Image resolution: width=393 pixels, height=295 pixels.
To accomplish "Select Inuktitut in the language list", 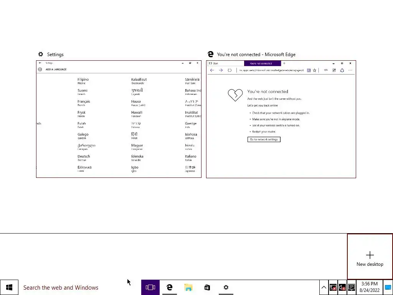I will 193,114.
